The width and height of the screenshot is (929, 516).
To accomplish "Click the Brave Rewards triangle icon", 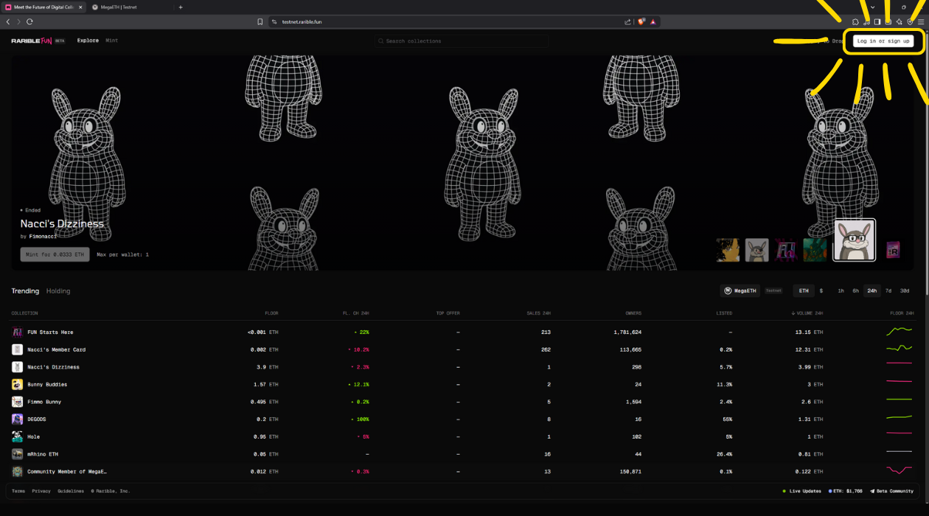I will coord(653,22).
